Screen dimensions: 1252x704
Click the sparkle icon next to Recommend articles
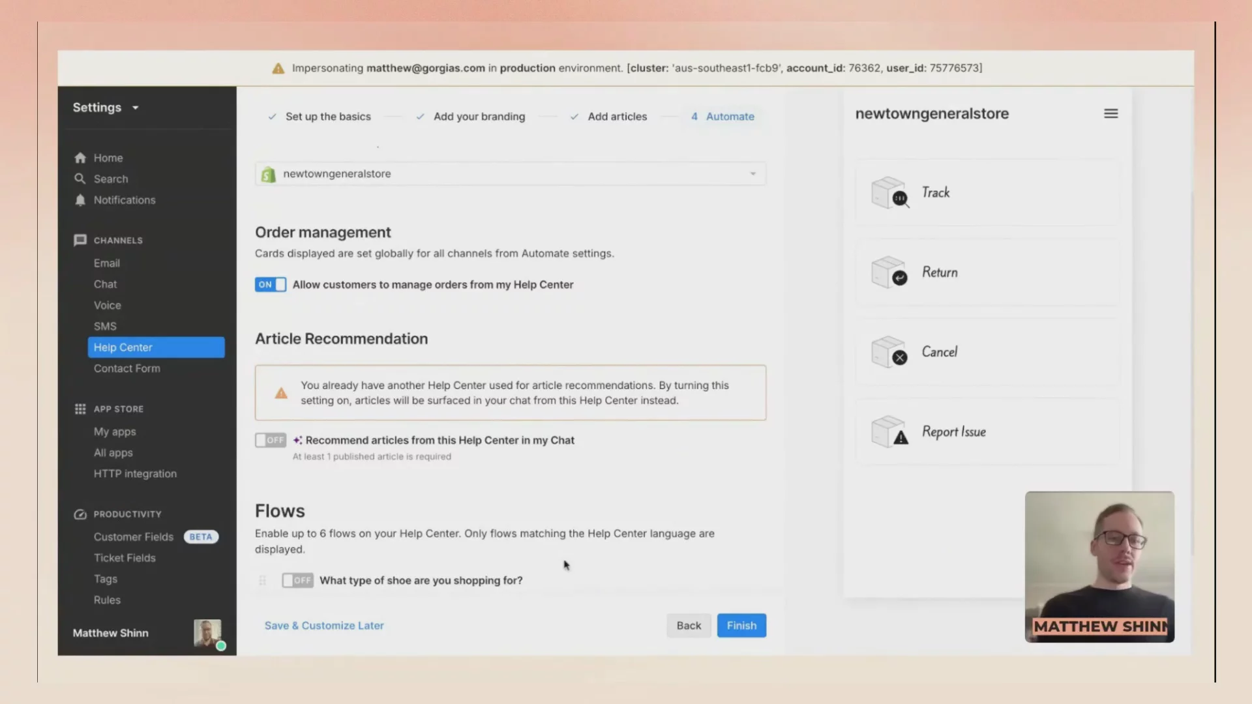tap(297, 440)
